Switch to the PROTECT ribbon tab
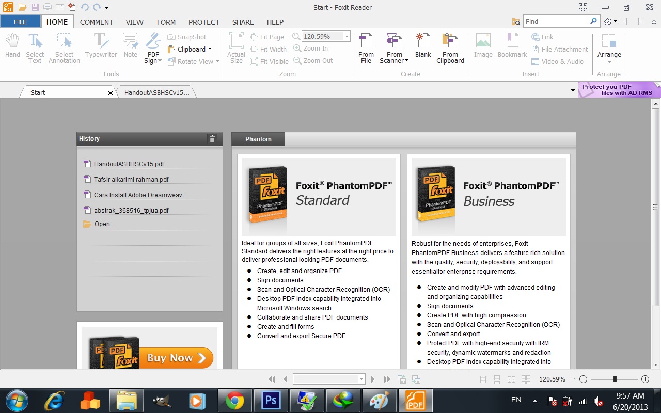The height and width of the screenshot is (413, 661). click(x=204, y=22)
